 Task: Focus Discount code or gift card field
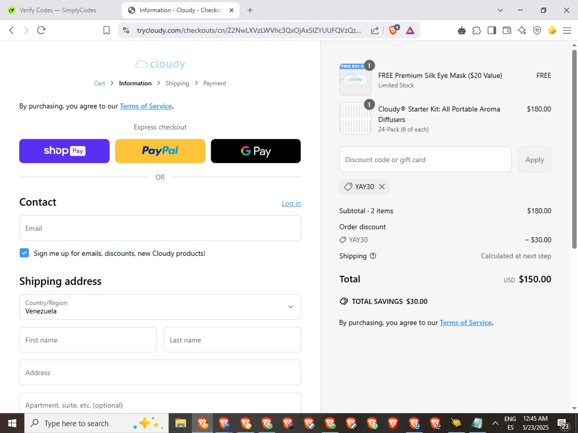[x=425, y=159]
